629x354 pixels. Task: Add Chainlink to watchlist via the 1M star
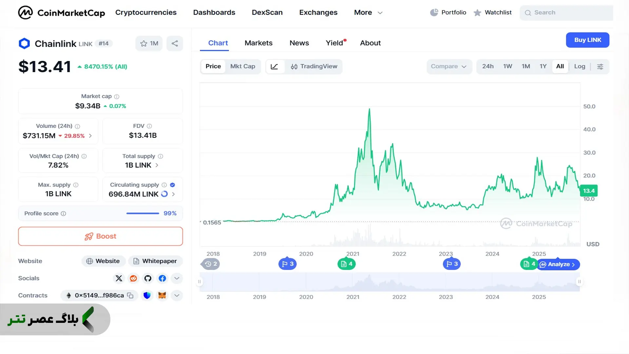(x=149, y=43)
